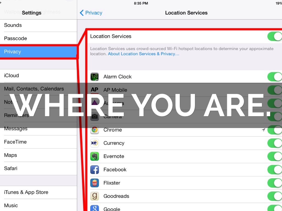
Task: Open iCloud settings in the sidebar
Action: [x=39, y=76]
